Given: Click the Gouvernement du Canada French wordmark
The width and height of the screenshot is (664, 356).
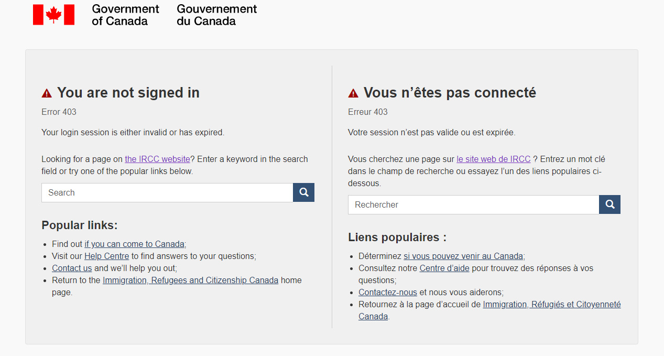Looking at the screenshot, I should click(217, 15).
